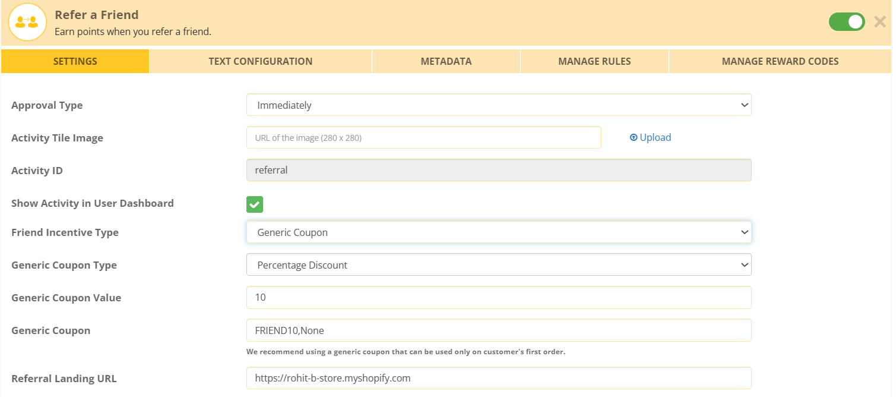This screenshot has width=896, height=397.
Task: Click the Referral Landing URL field
Action: [499, 378]
